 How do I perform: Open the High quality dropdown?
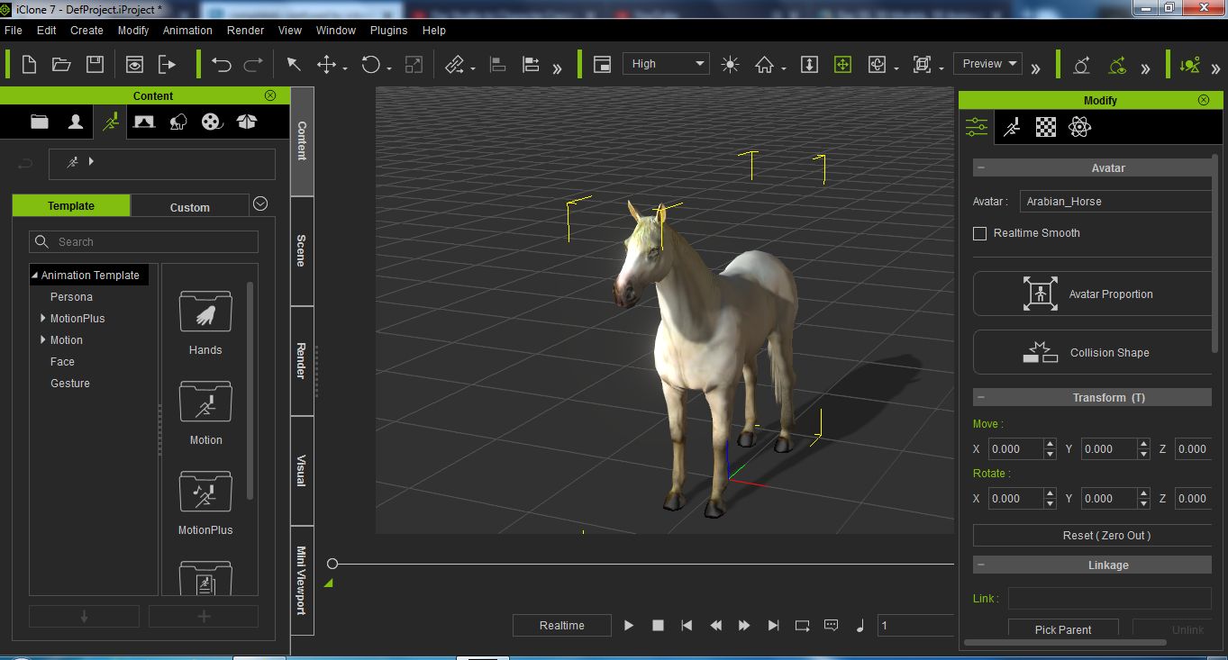[666, 64]
